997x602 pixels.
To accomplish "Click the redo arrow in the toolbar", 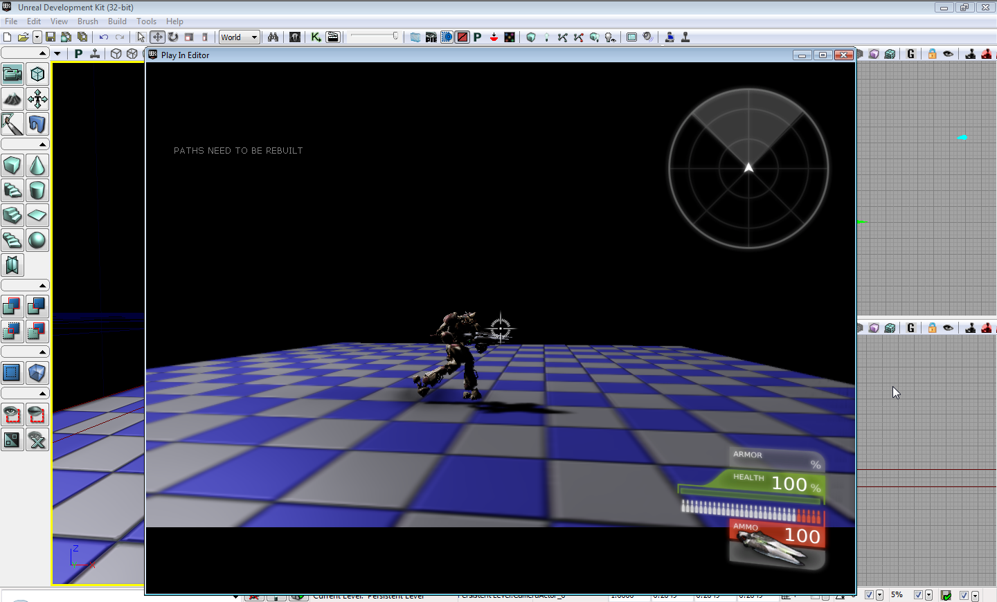I will [120, 37].
